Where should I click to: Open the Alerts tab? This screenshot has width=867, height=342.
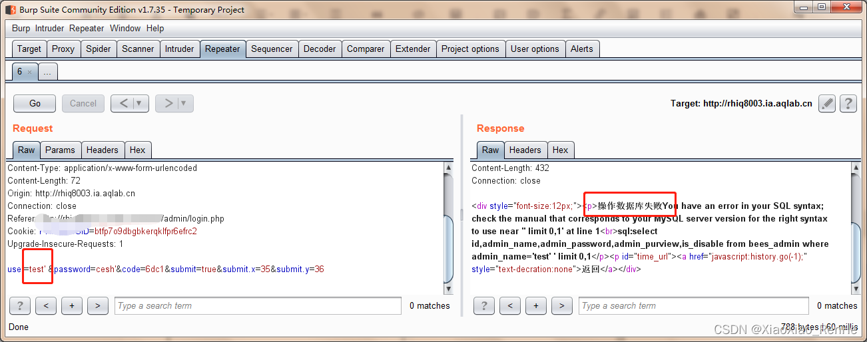click(581, 49)
